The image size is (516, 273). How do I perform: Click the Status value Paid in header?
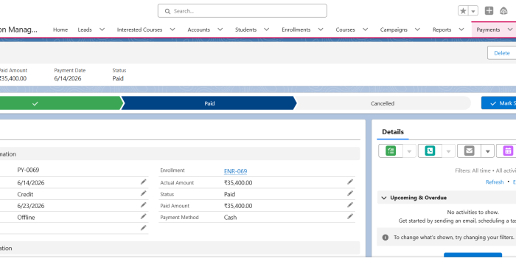pyautogui.click(x=118, y=78)
